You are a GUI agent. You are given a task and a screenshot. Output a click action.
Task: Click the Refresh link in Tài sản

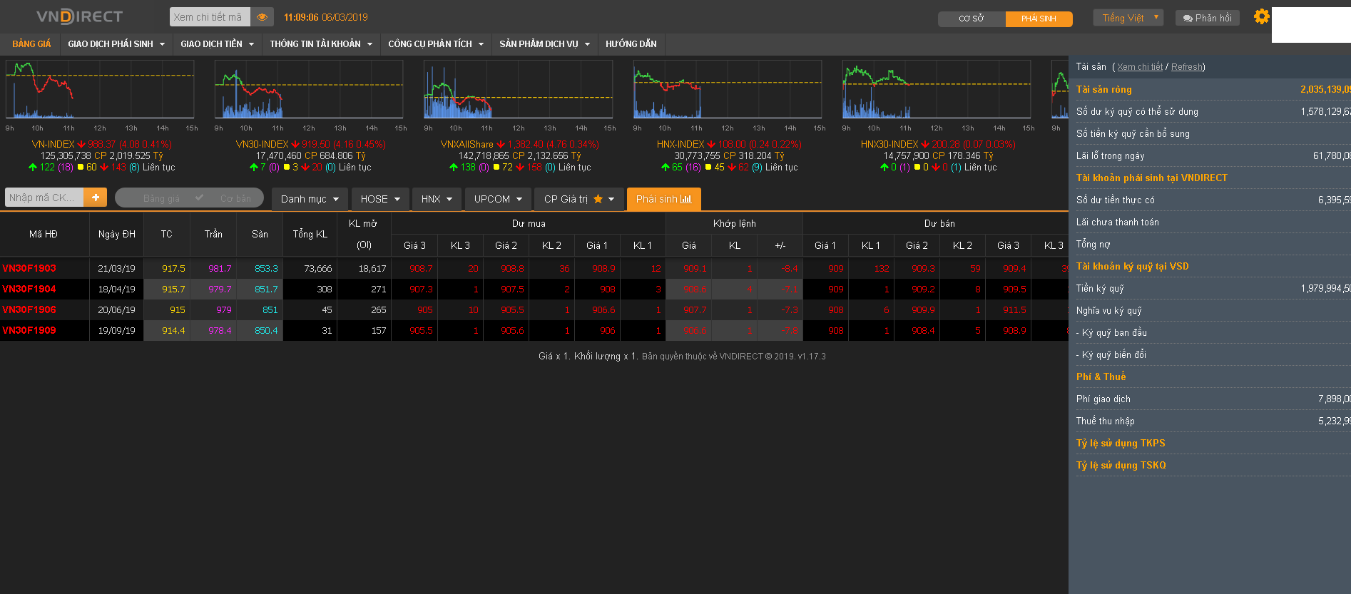(x=1187, y=67)
